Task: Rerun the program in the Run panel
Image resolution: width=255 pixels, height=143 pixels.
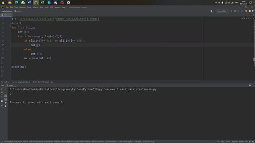Action: click(x=2, y=89)
